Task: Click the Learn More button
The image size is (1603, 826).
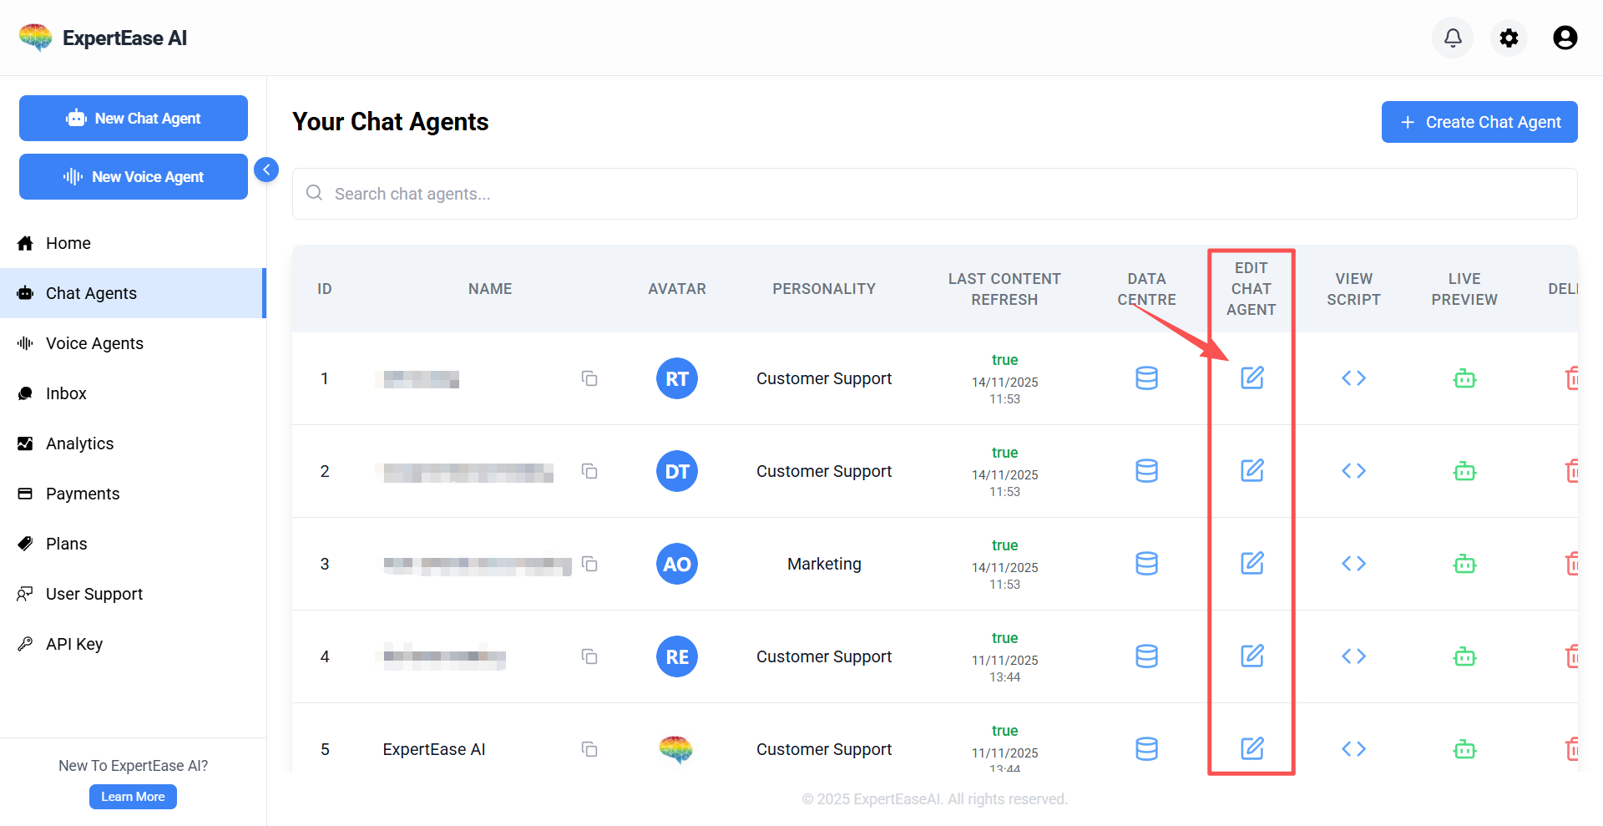Action: click(133, 797)
